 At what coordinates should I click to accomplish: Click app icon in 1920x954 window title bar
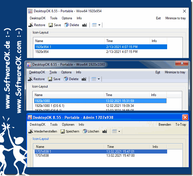pyautogui.click(x=30, y=11)
